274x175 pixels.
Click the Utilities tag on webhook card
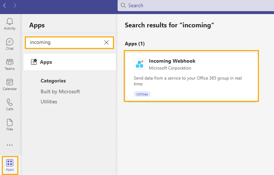(x=142, y=94)
